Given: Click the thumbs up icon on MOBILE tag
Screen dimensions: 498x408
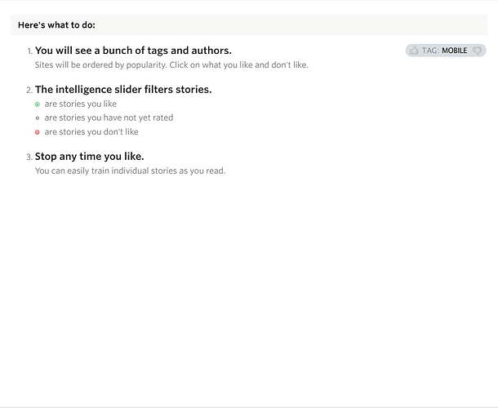Looking at the screenshot, I should click(414, 51).
